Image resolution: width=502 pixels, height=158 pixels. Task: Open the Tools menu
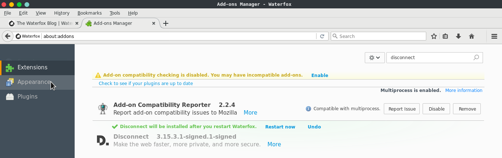(115, 13)
